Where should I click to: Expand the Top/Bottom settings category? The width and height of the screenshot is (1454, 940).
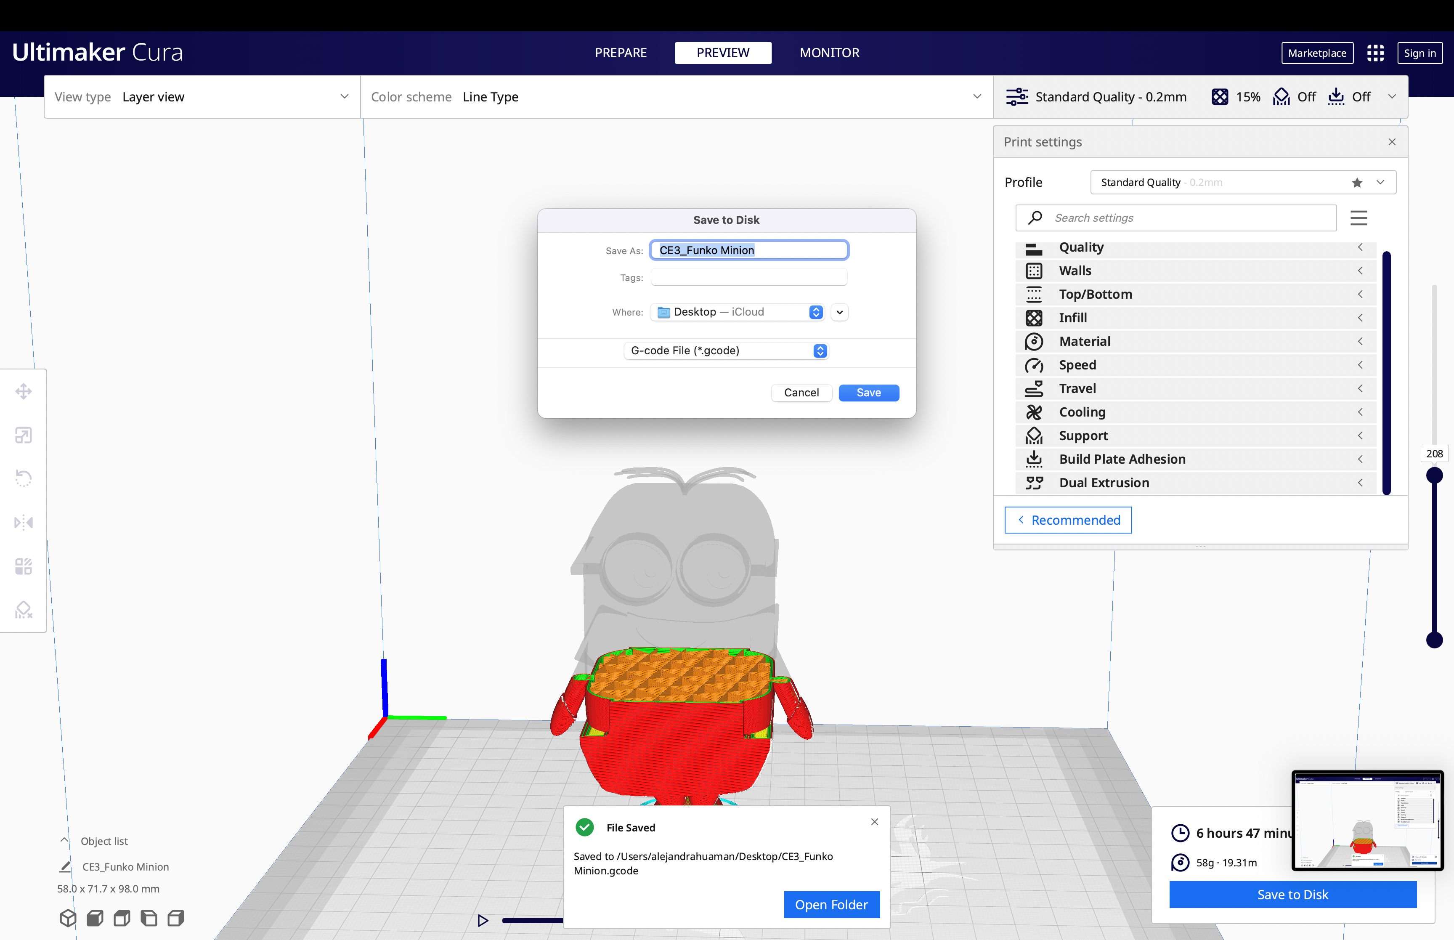click(x=1195, y=294)
